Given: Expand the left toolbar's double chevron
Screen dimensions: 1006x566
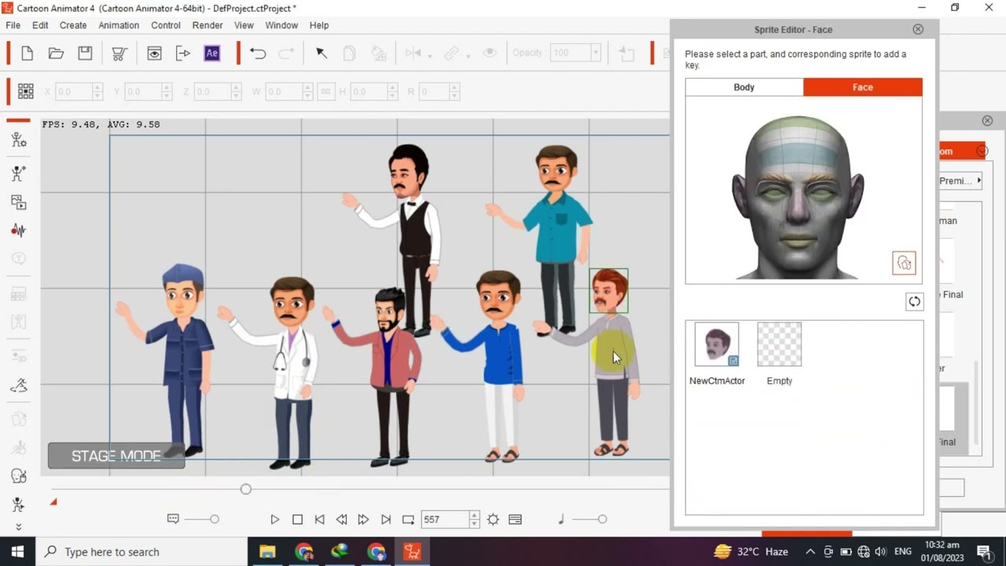Looking at the screenshot, I should click(19, 527).
